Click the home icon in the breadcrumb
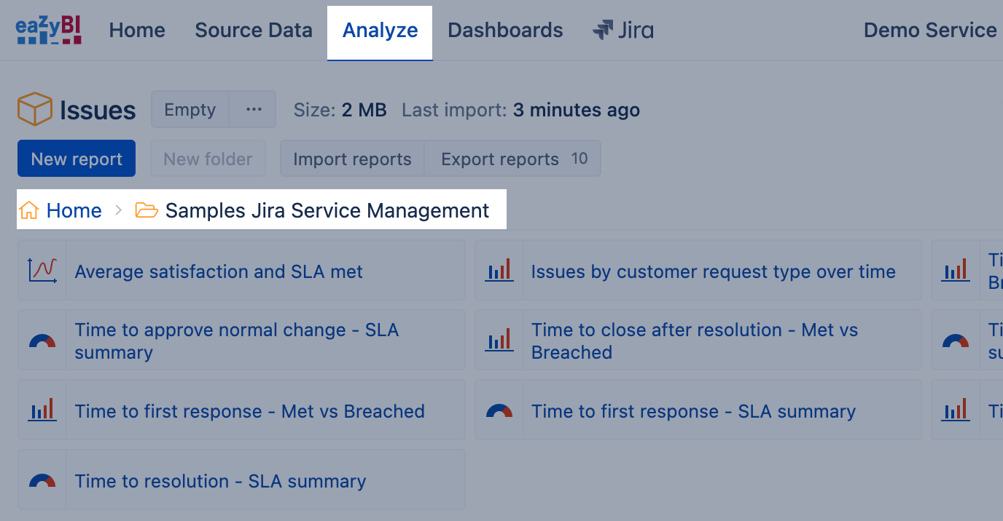The image size is (1003, 521). pos(28,210)
